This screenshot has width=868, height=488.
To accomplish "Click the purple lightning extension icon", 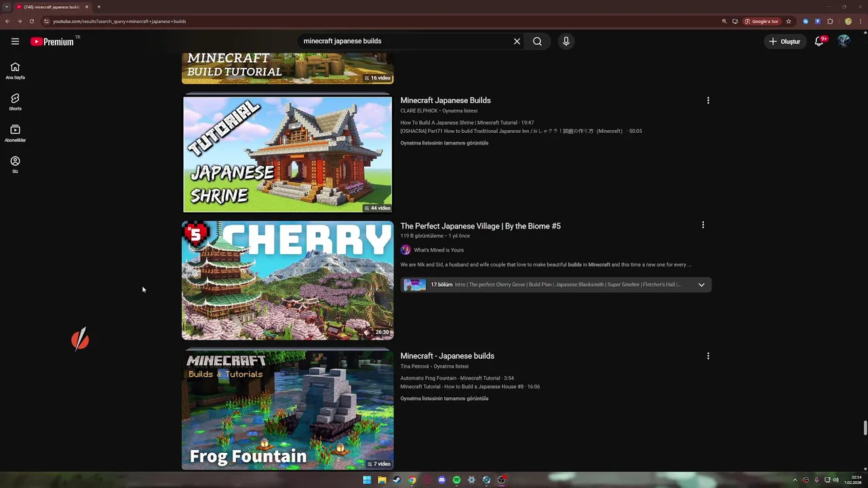I will (x=818, y=21).
